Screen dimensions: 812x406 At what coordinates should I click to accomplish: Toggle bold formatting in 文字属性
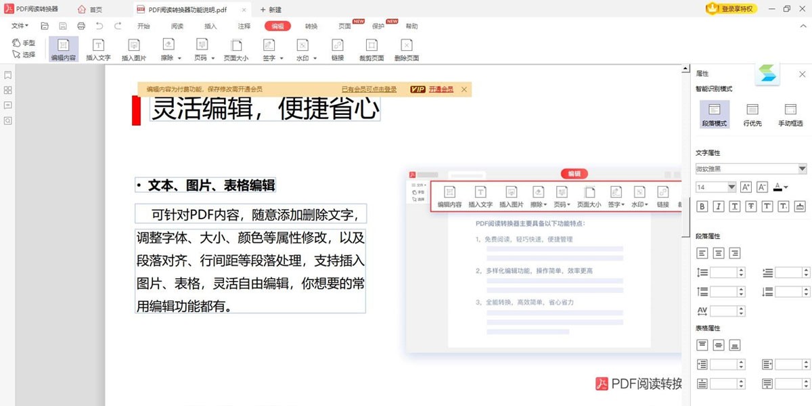[702, 206]
